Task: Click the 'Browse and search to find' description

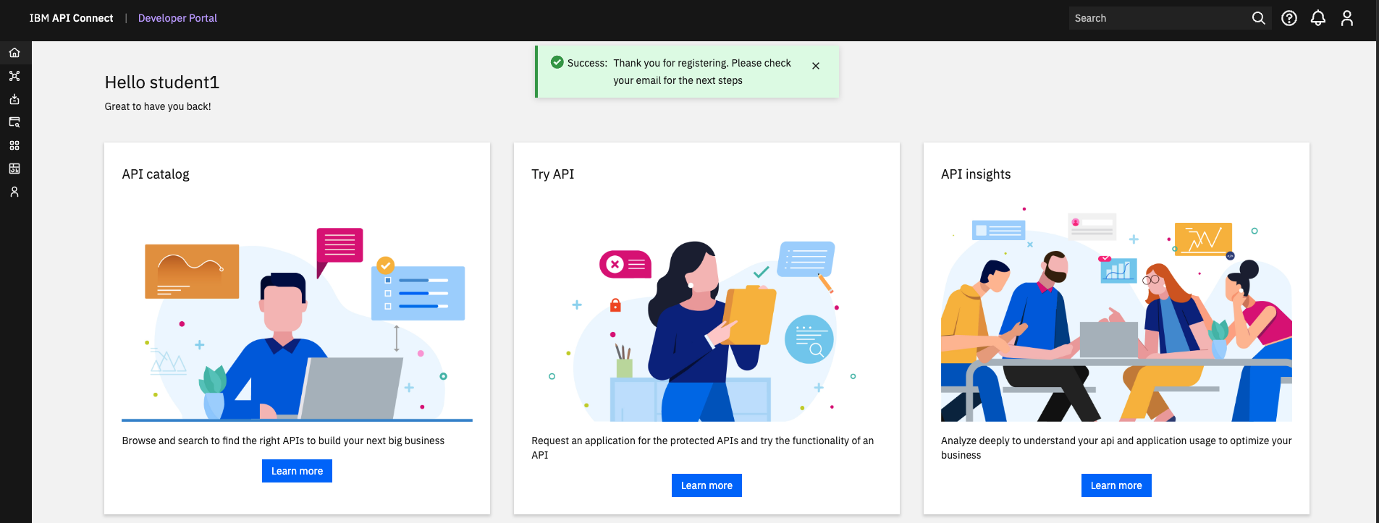Action: (x=283, y=441)
